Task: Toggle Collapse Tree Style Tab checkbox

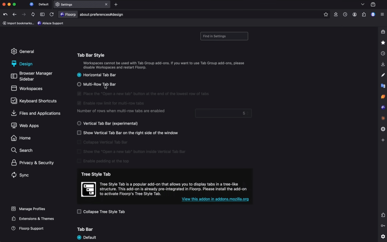Action: tap(79, 212)
